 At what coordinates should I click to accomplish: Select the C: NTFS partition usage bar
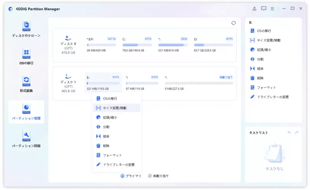[137, 45]
